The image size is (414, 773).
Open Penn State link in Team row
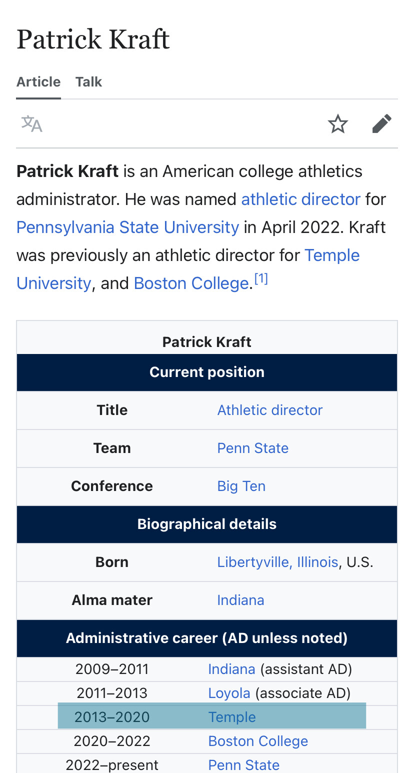(252, 448)
